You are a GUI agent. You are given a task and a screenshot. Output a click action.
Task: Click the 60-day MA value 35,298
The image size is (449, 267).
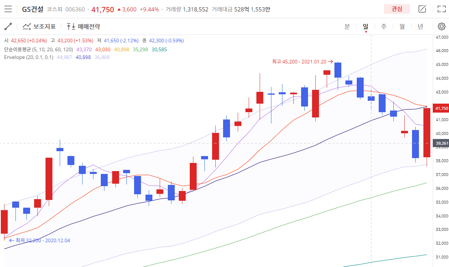click(x=140, y=50)
